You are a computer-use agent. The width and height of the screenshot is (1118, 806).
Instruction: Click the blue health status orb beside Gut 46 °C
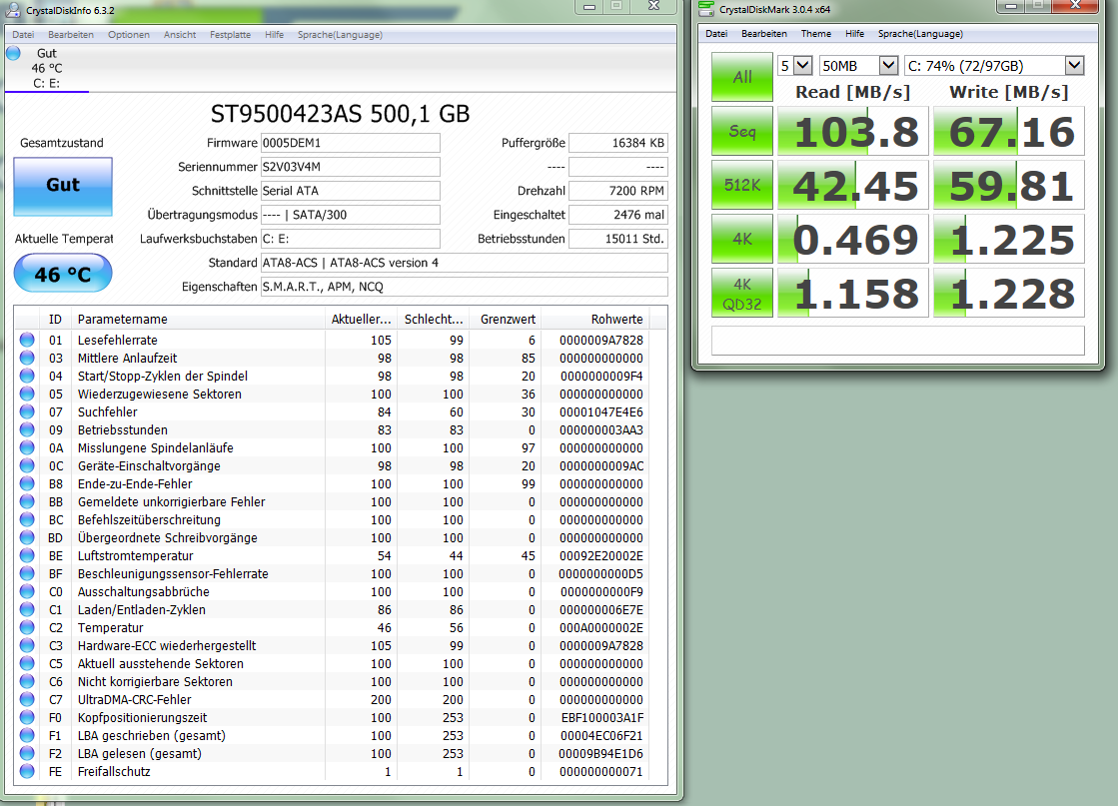point(13,53)
